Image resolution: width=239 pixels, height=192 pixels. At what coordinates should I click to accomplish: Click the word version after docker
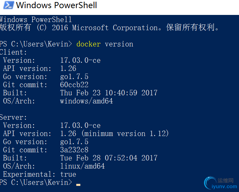pos(119,44)
